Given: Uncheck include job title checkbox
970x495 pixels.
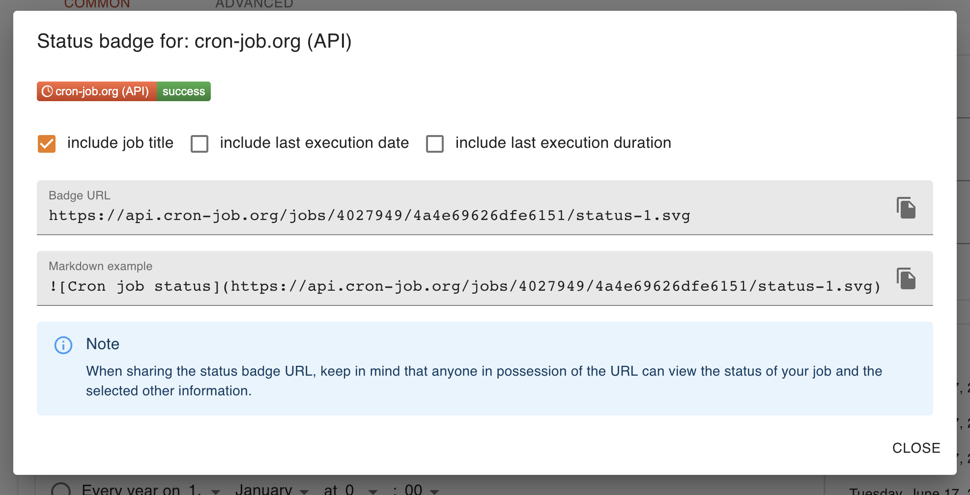Looking at the screenshot, I should (x=47, y=144).
